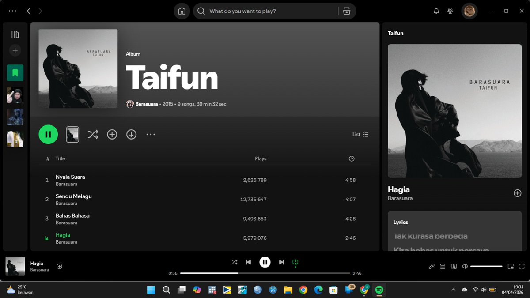Open Hagia song title in player bar

click(x=37, y=264)
